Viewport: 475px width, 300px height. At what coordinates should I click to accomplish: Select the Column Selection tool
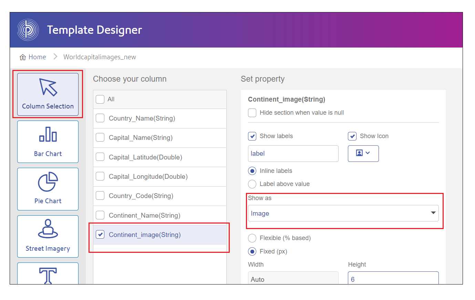(48, 94)
